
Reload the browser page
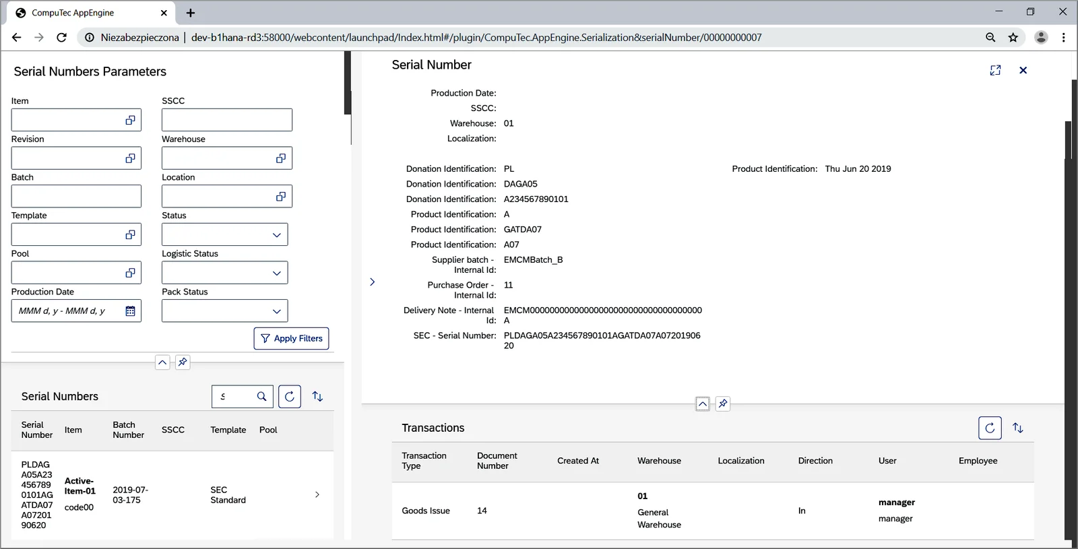click(61, 38)
